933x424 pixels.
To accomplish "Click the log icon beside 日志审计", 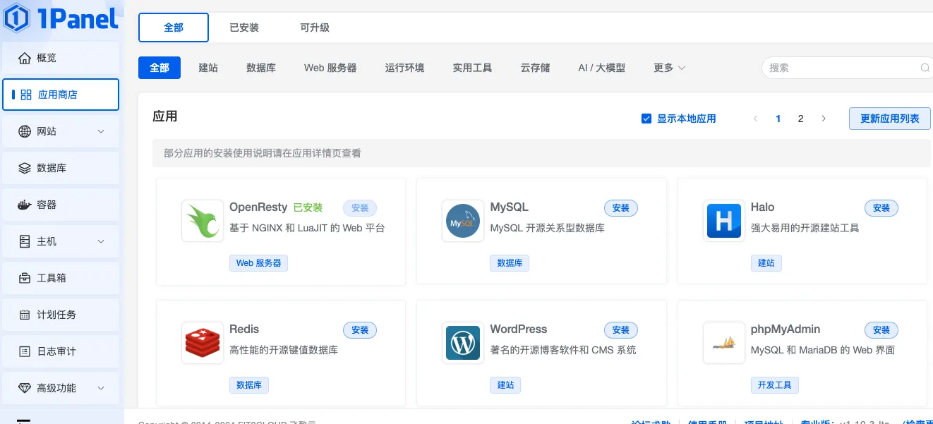I will tap(25, 351).
